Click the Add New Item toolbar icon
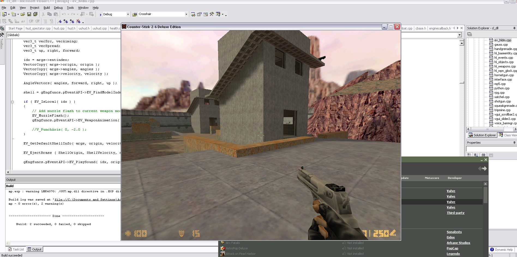The width and height of the screenshot is (517, 257). pos(14,14)
